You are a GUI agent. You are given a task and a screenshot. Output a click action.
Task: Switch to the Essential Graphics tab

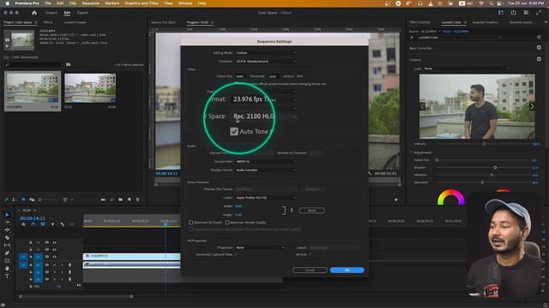pos(486,22)
